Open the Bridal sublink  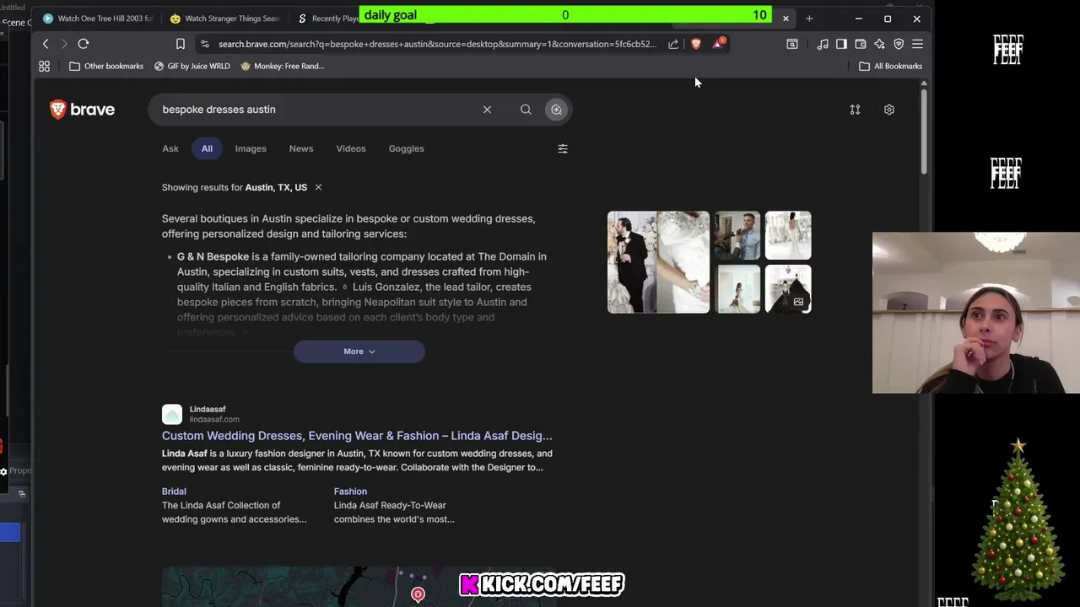click(174, 492)
